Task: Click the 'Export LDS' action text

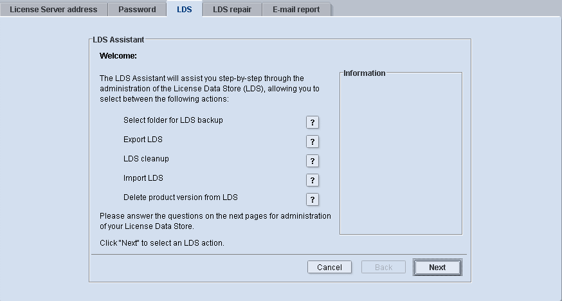Action: click(x=143, y=140)
